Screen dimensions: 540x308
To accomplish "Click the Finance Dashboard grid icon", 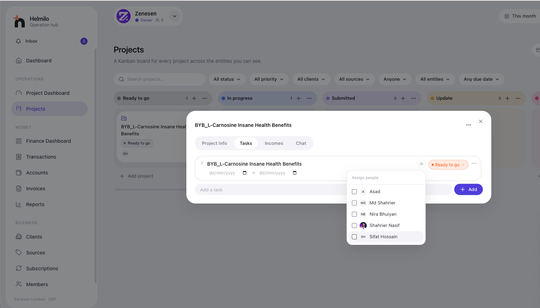I will [x=19, y=141].
